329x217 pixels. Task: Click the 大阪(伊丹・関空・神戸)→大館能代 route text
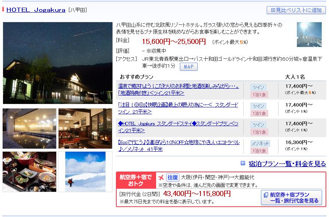click(217, 177)
